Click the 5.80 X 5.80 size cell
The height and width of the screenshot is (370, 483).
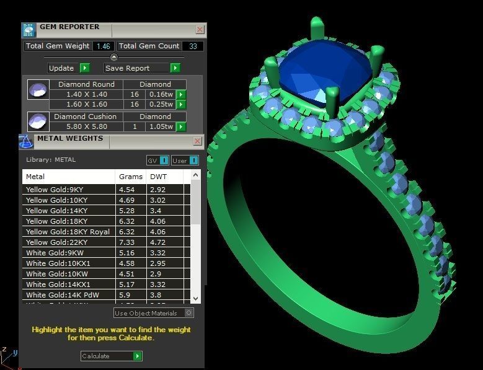point(87,126)
